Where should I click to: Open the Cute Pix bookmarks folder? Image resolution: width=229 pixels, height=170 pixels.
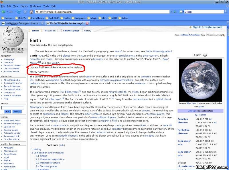(x=21, y=18)
